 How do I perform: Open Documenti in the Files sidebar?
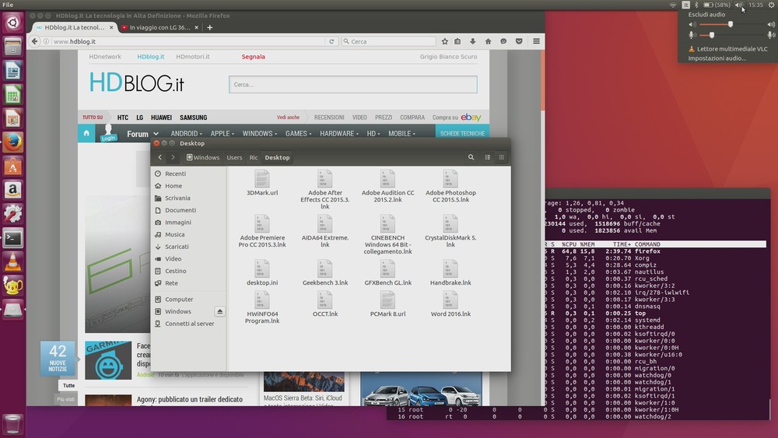coord(180,210)
